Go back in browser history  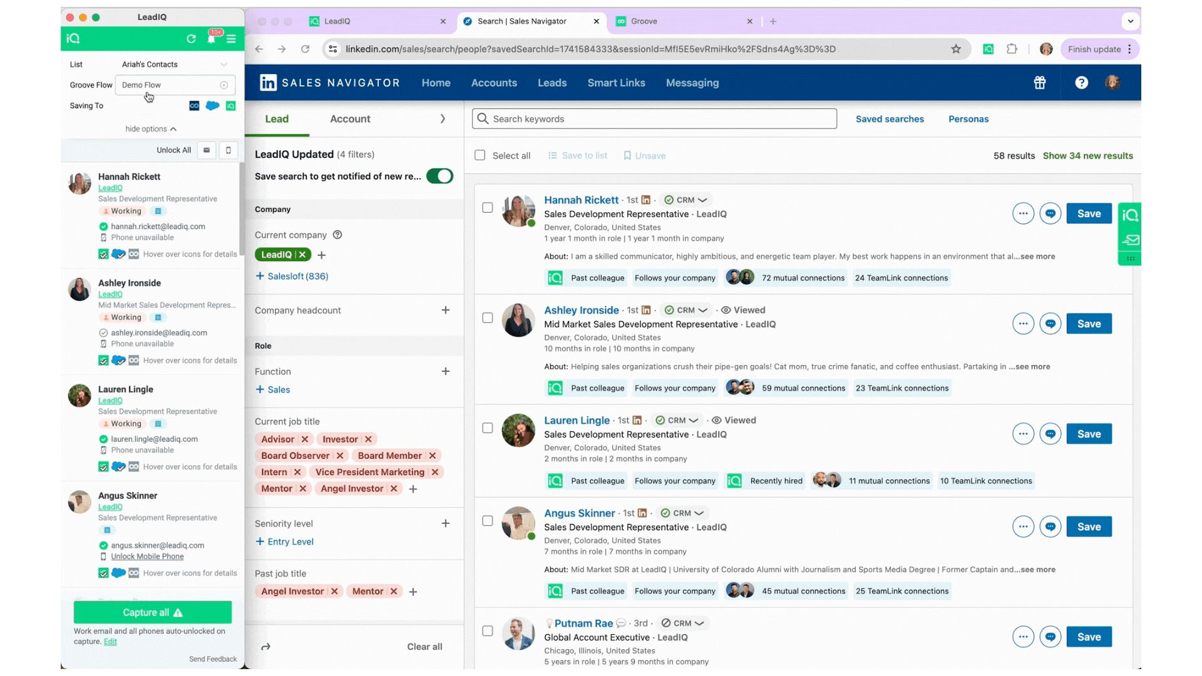point(259,49)
